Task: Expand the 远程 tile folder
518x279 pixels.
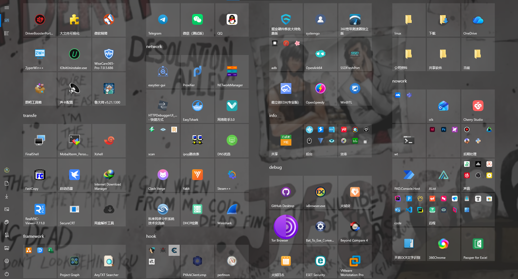Action: (444, 210)
